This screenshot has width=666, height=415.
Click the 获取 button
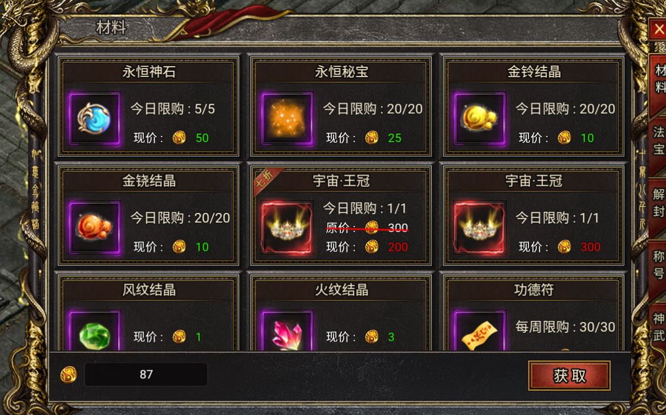[x=569, y=375]
